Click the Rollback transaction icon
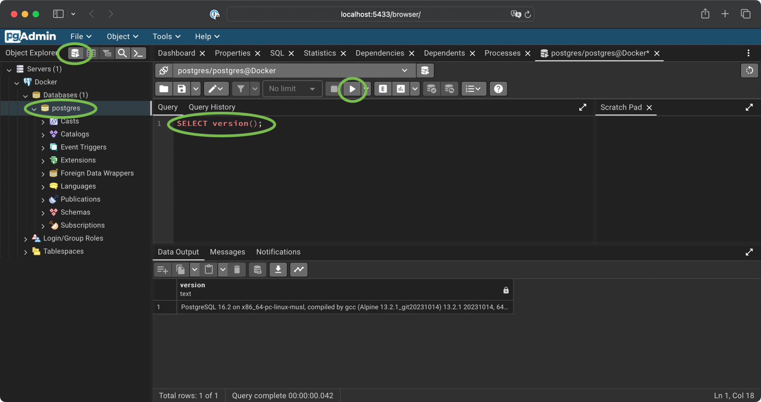Screen dimensions: 761x402 pyautogui.click(x=450, y=89)
